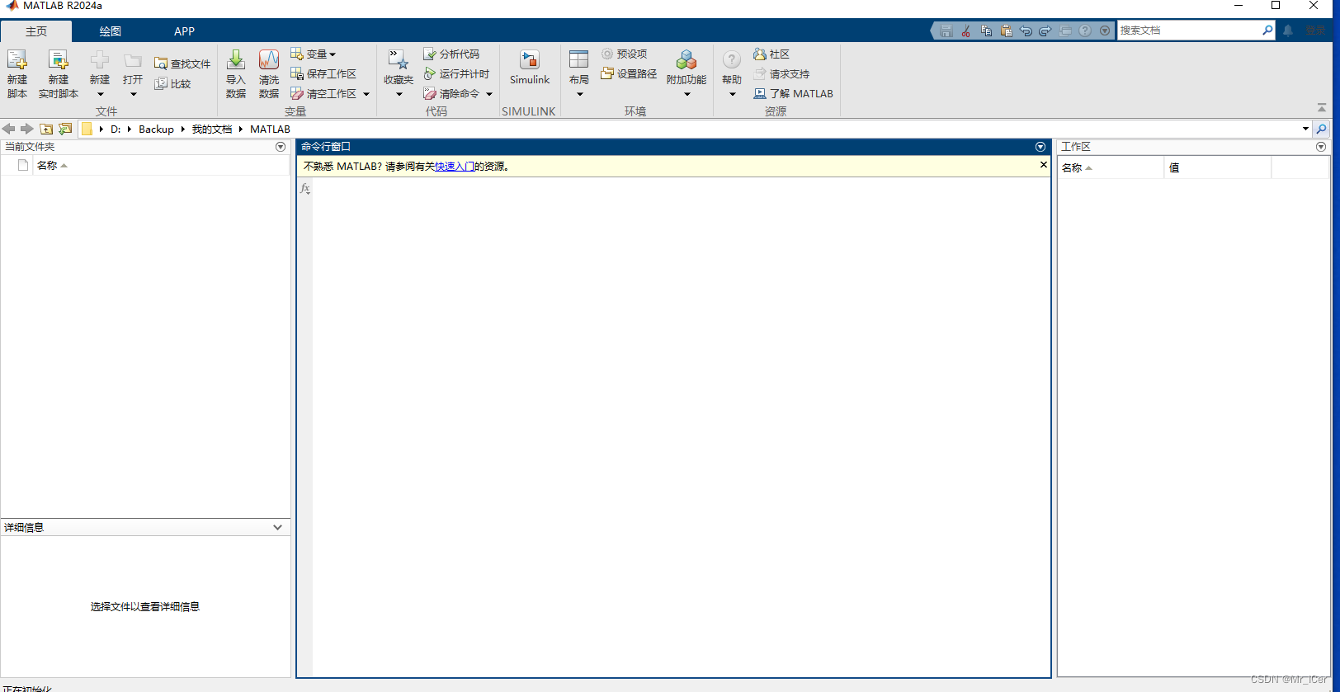Click the save icon in quick access toolbar
The image size is (1340, 692).
click(946, 31)
